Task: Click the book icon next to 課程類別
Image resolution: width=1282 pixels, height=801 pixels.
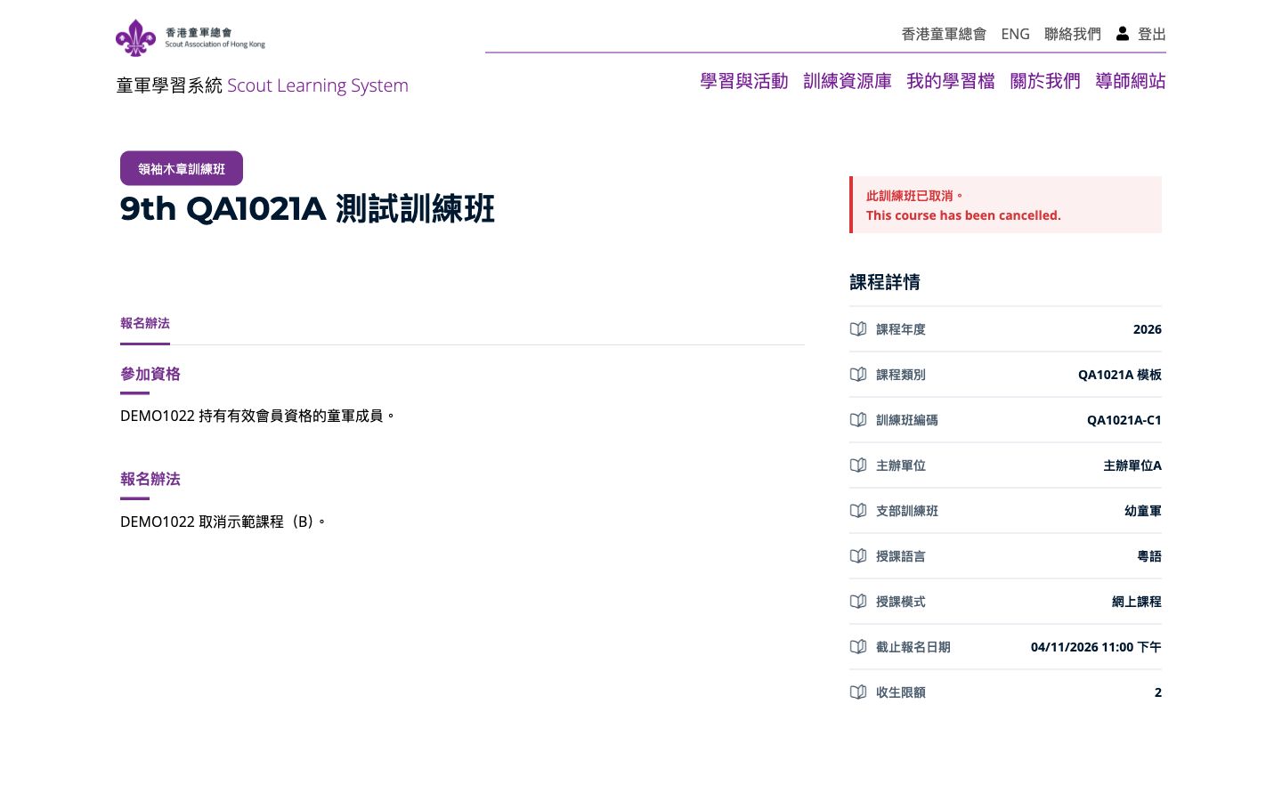Action: point(858,375)
